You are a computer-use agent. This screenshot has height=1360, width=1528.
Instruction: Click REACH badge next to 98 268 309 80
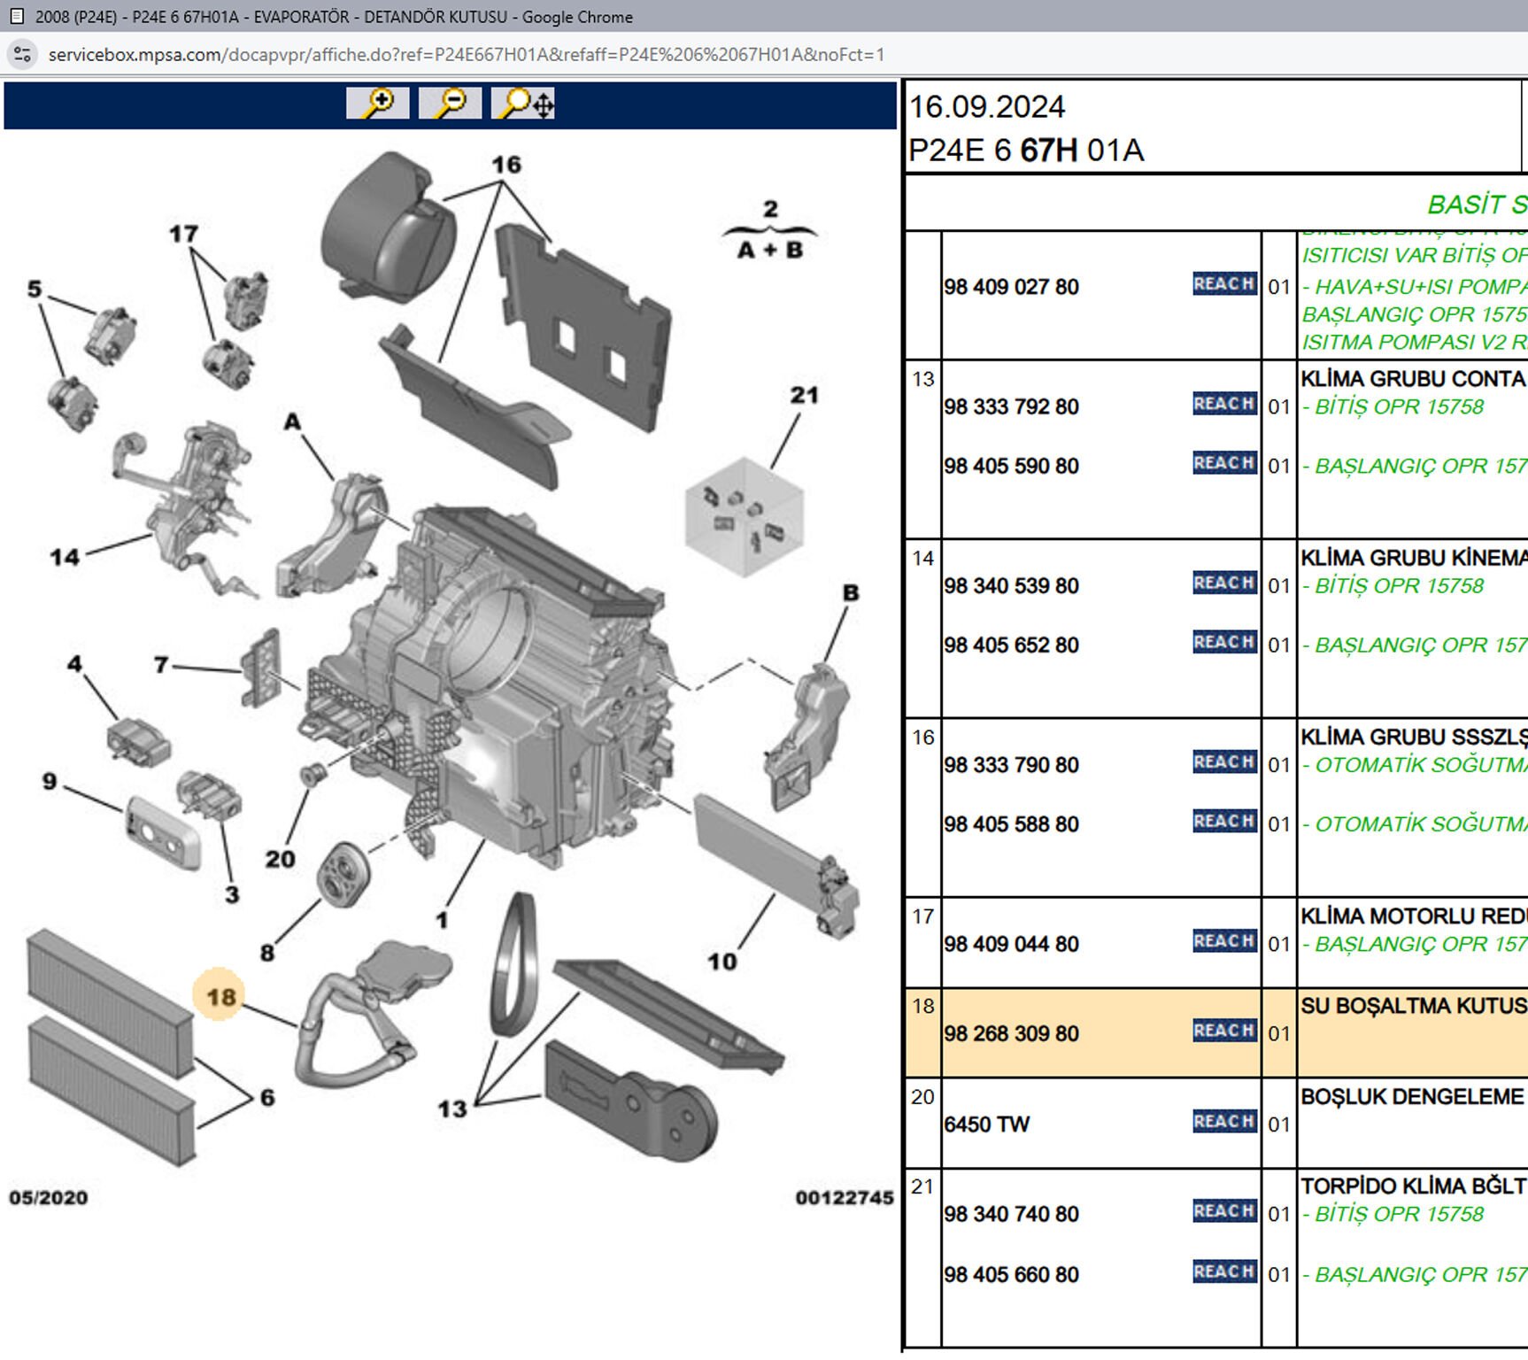pos(1224,1031)
